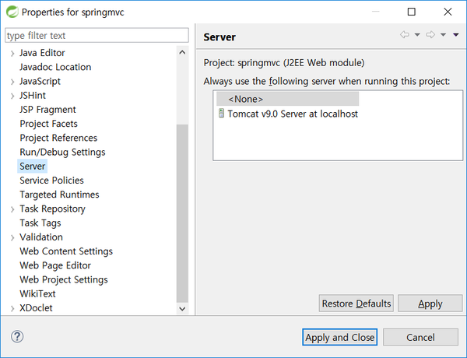Click the Restore Defaults button
The image size is (467, 358).
point(356,304)
